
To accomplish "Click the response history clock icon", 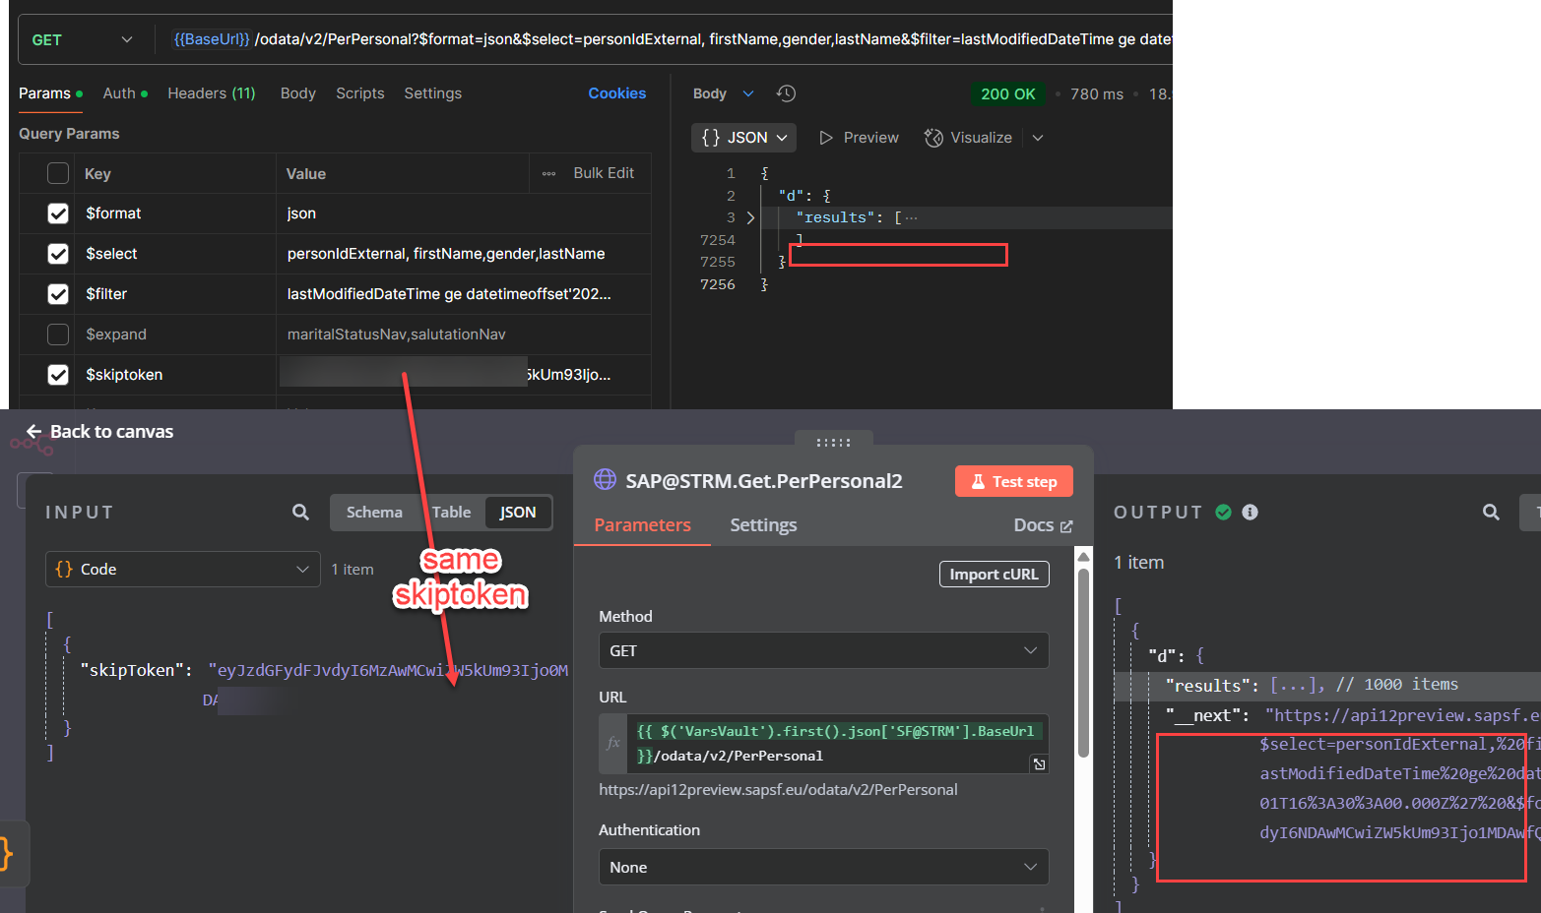I will click(x=786, y=92).
